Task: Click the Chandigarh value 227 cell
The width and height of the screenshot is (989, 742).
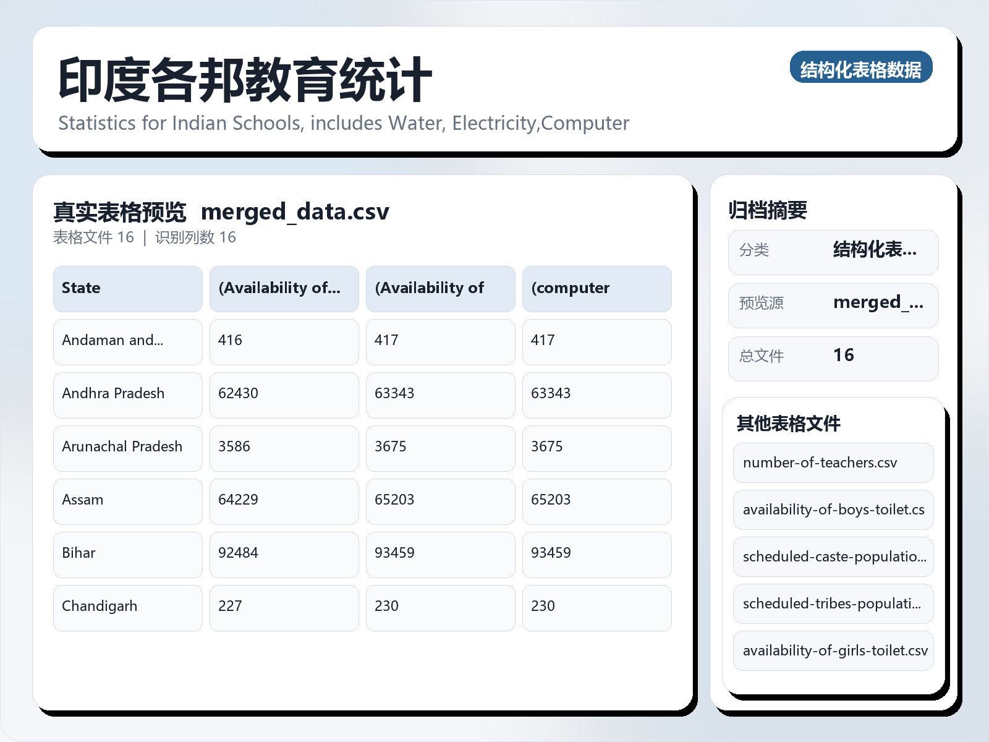Action: click(284, 607)
